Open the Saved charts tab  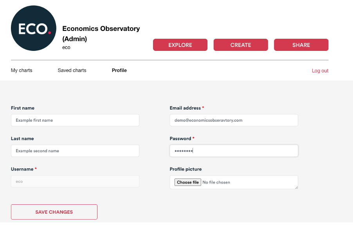pyautogui.click(x=72, y=70)
